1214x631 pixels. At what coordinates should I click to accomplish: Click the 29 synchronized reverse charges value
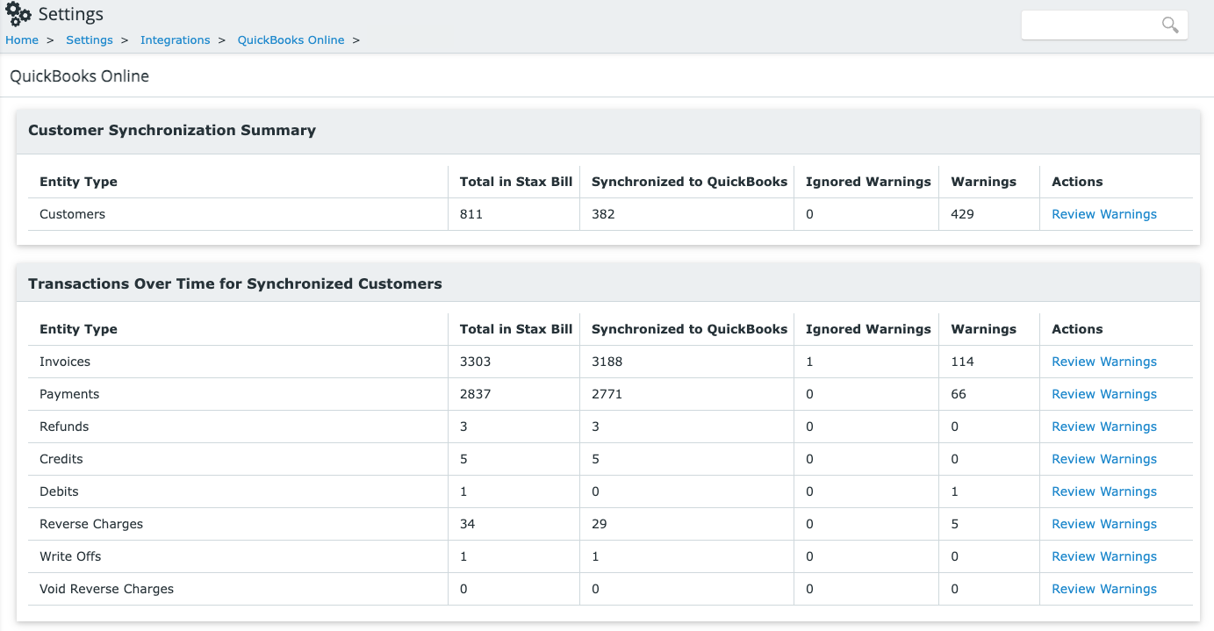[x=599, y=524]
